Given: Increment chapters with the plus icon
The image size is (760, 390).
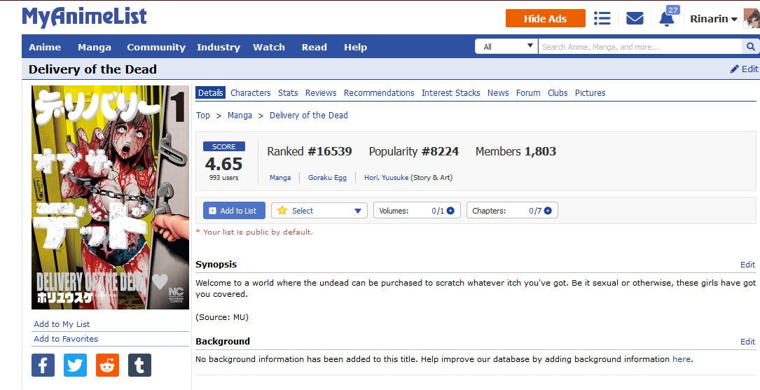Looking at the screenshot, I should (x=548, y=211).
